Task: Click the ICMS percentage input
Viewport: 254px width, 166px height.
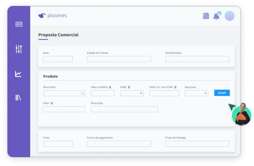Action: [132, 93]
